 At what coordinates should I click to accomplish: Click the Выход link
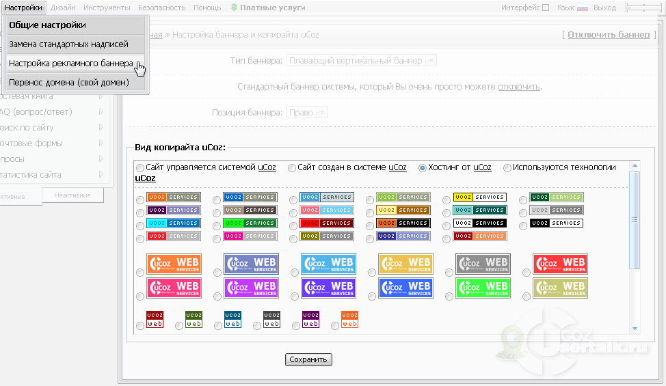pos(604,8)
